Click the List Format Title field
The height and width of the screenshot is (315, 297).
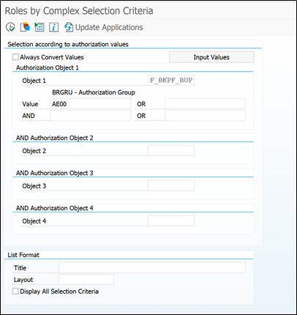pyautogui.click(x=152, y=268)
